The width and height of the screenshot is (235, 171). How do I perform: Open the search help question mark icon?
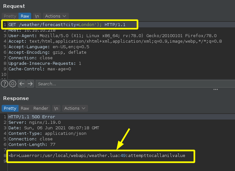pos(4,84)
